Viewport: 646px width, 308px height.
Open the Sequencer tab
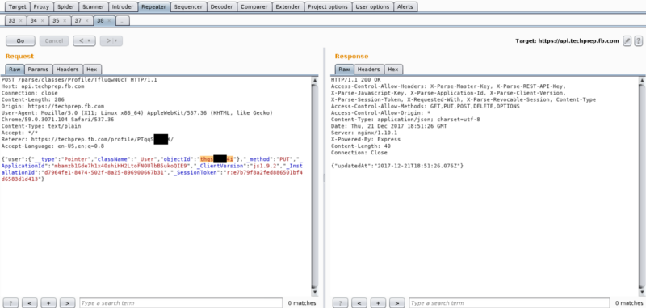tap(188, 7)
